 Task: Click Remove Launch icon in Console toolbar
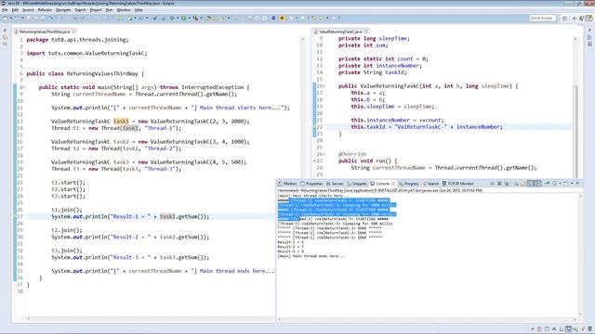[499, 184]
